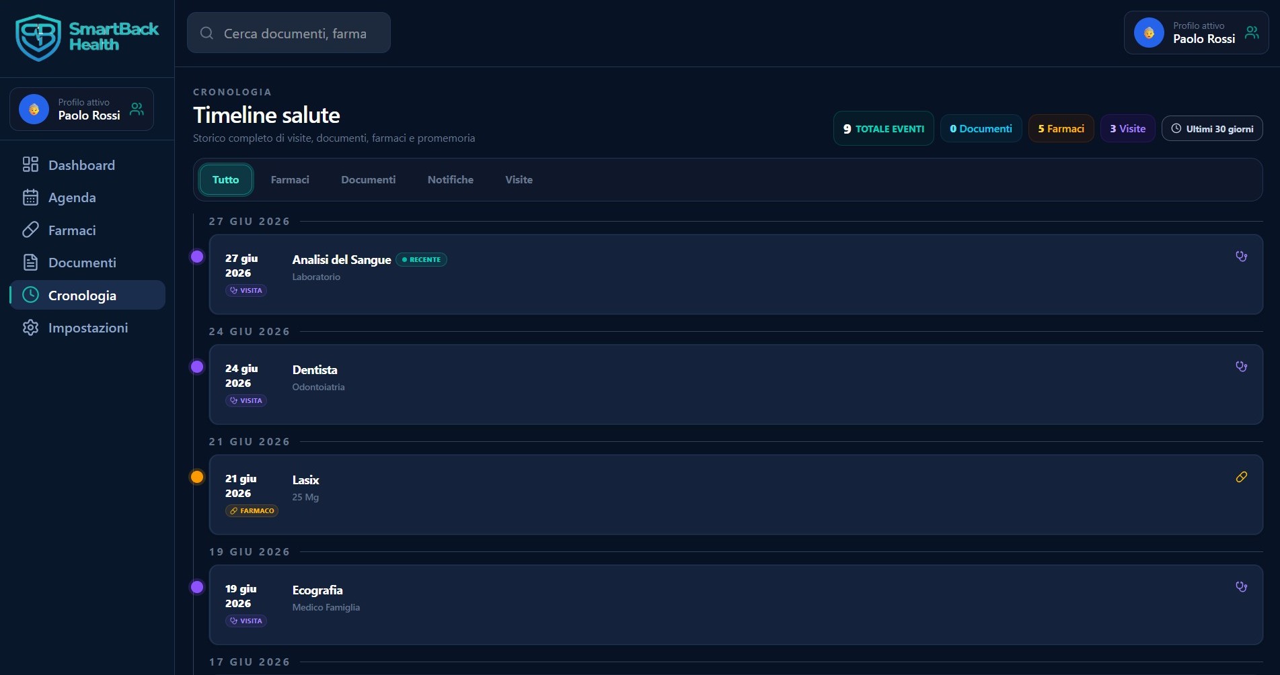Open Impostazioni from the sidebar
This screenshot has height=675, width=1280.
(x=87, y=328)
